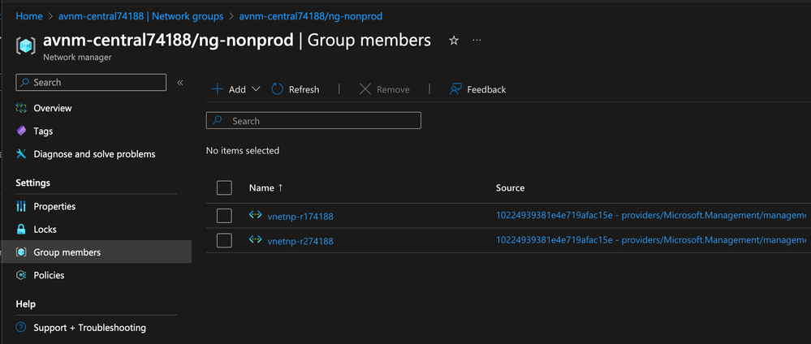Click the 'No items selected' text

243,151
